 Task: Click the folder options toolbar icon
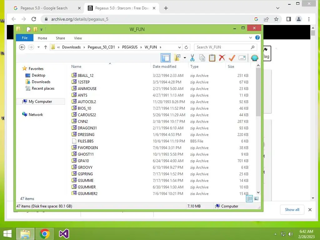(177, 58)
